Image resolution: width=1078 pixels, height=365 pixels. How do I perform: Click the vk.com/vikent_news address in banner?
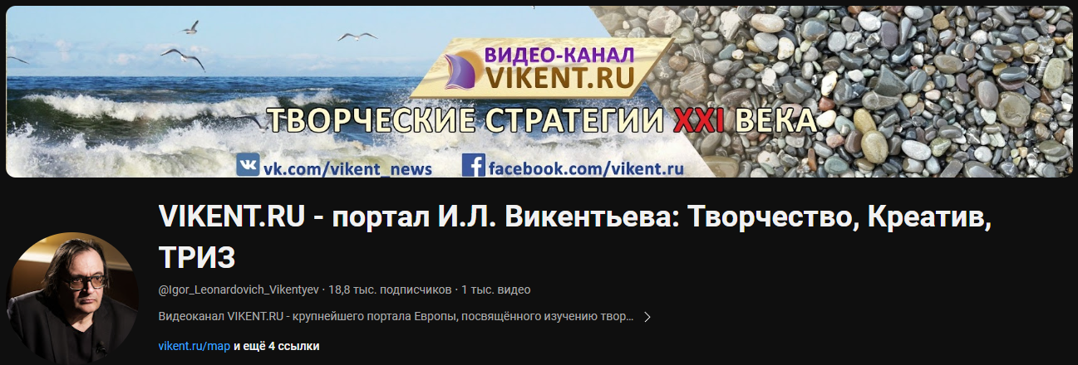pyautogui.click(x=347, y=168)
